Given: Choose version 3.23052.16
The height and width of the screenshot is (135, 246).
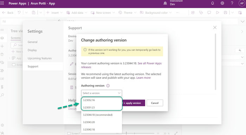Looking at the screenshot, I should tap(102, 100).
